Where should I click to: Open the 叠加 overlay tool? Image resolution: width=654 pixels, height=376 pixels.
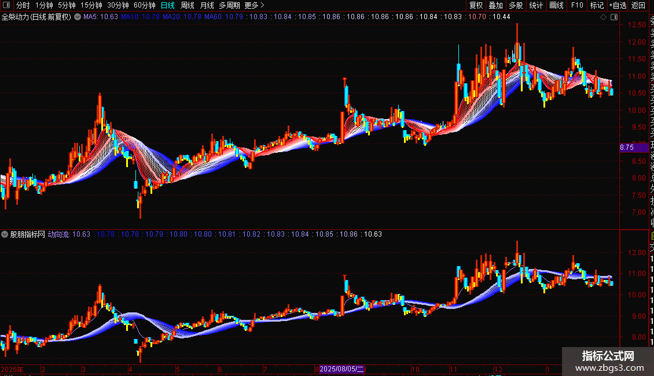[x=495, y=5]
